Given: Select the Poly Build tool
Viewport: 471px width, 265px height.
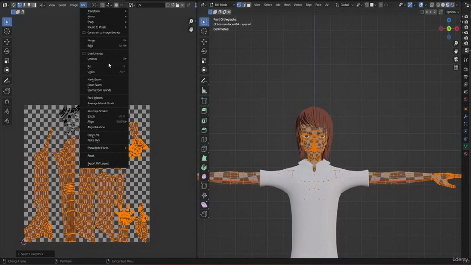Looking at the screenshot, I should (x=204, y=158).
